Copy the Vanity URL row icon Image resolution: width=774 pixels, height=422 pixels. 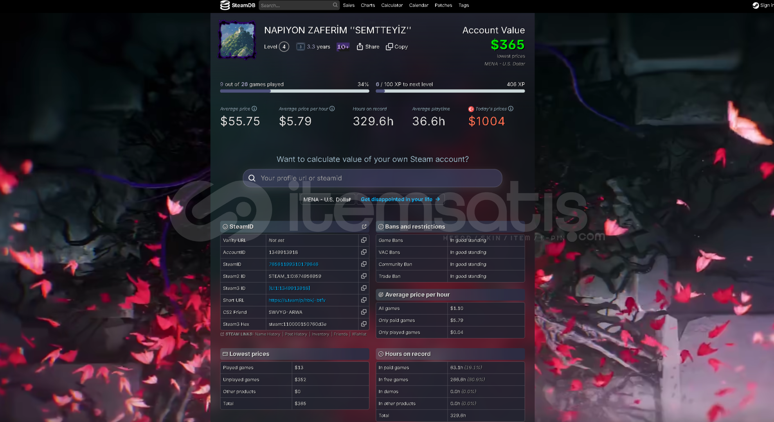tap(364, 240)
